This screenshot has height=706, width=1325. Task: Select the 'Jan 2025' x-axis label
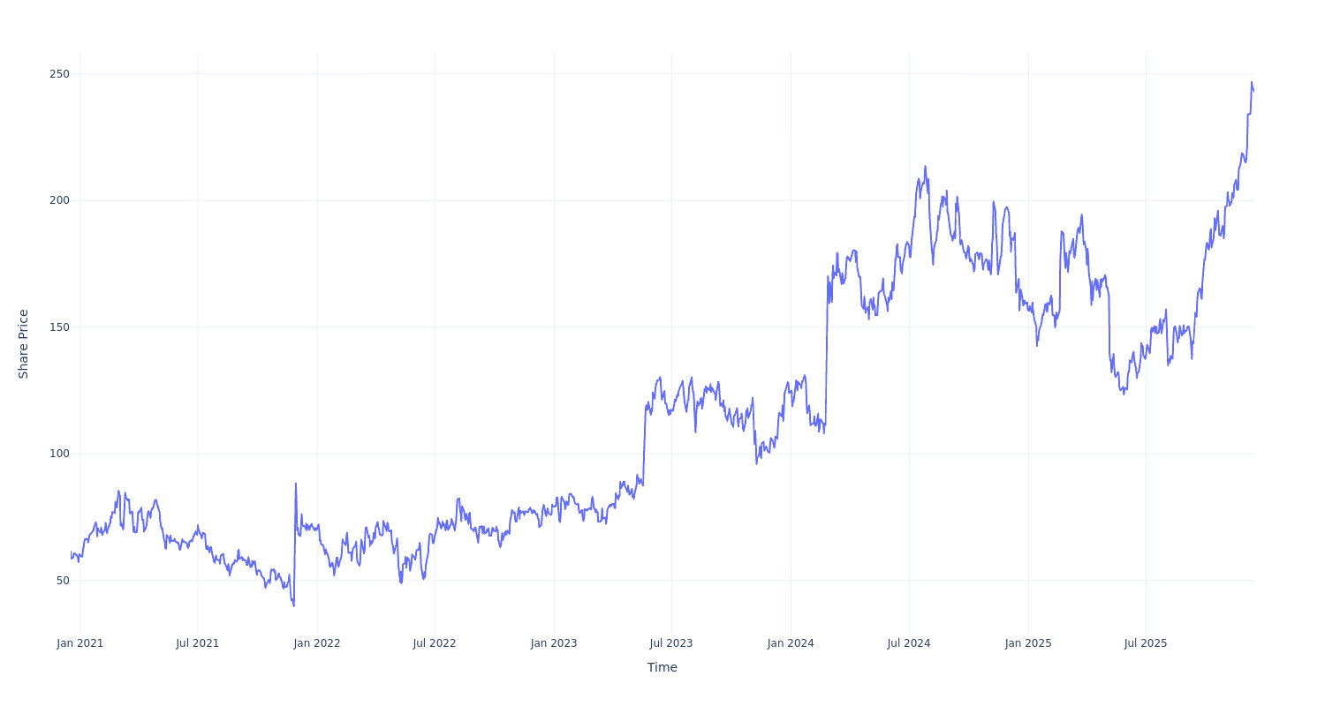(x=1028, y=643)
